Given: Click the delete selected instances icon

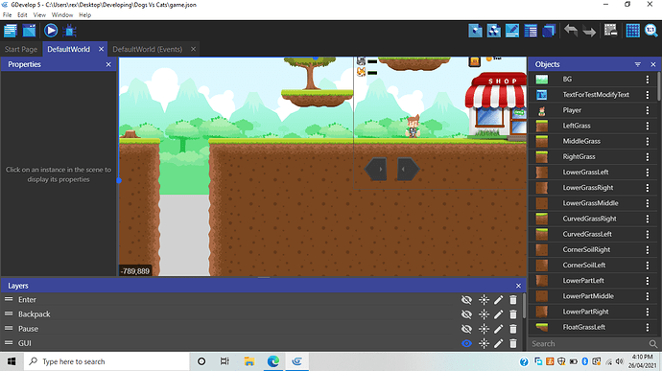Looking at the screenshot, I should point(611,31).
